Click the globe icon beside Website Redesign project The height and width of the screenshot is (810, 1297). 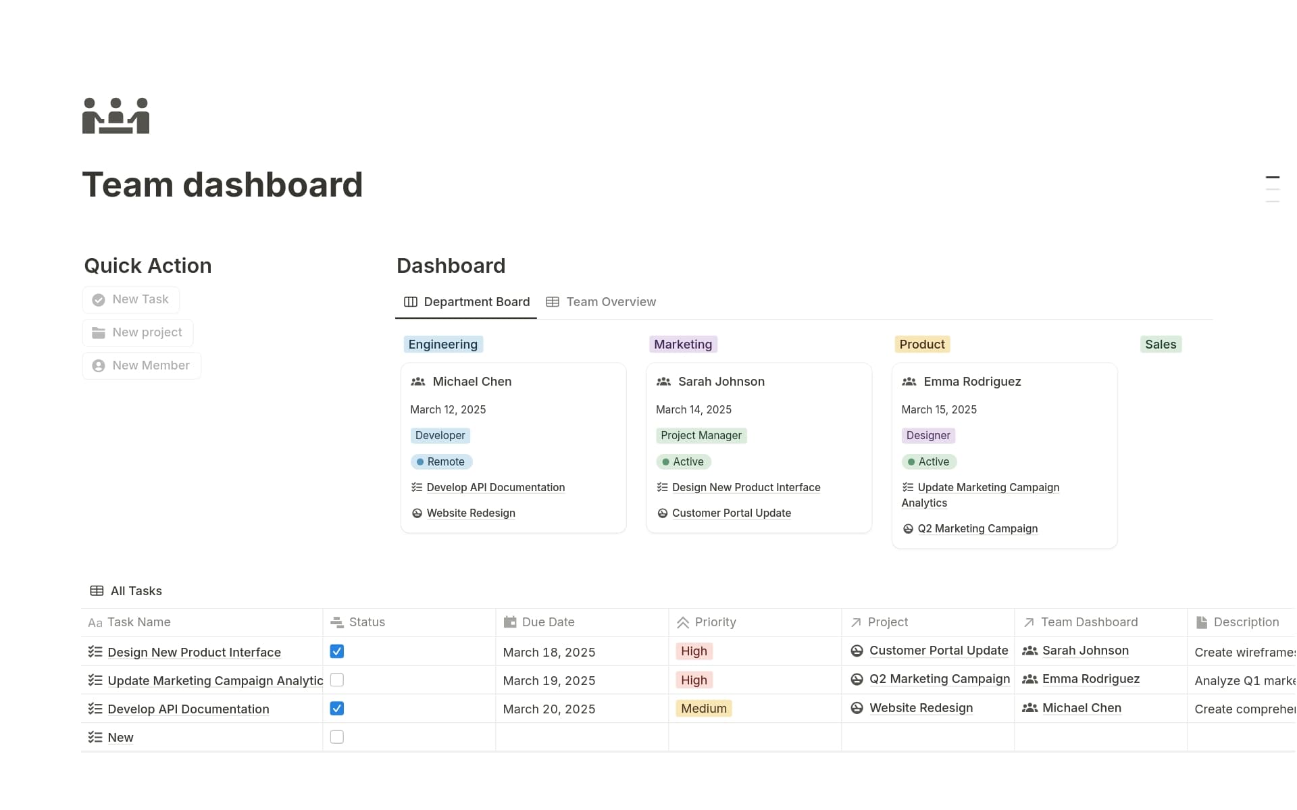pyautogui.click(x=857, y=708)
